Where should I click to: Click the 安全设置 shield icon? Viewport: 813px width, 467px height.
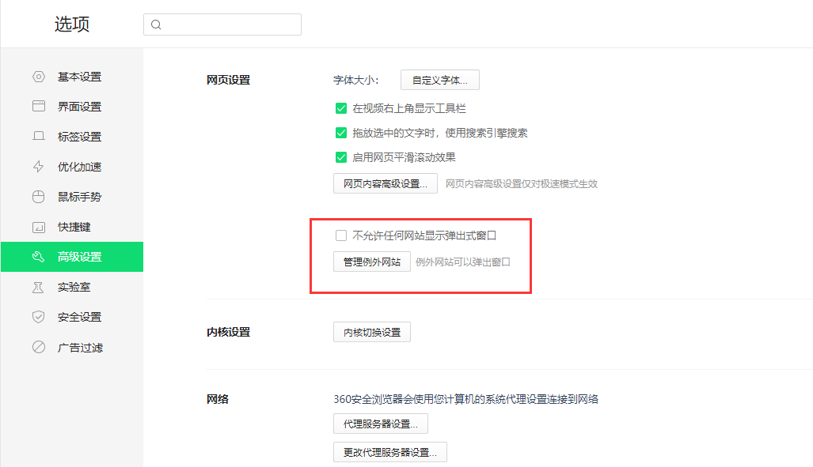point(39,317)
